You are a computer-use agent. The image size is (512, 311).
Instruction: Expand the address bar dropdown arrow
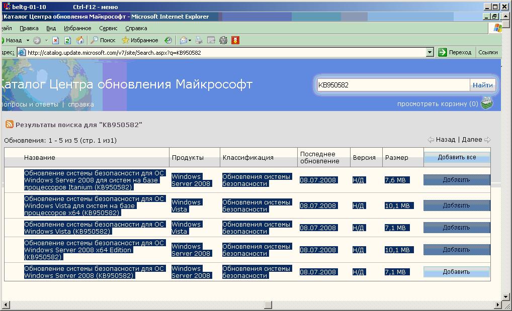click(x=430, y=52)
